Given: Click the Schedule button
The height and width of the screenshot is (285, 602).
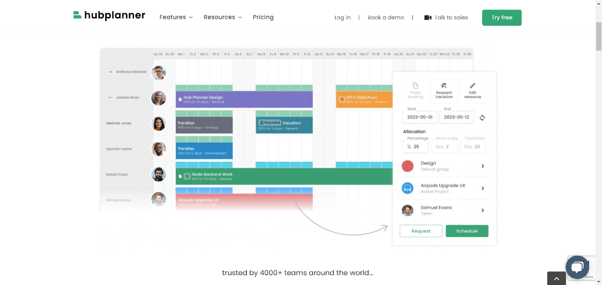Looking at the screenshot, I should point(467,231).
